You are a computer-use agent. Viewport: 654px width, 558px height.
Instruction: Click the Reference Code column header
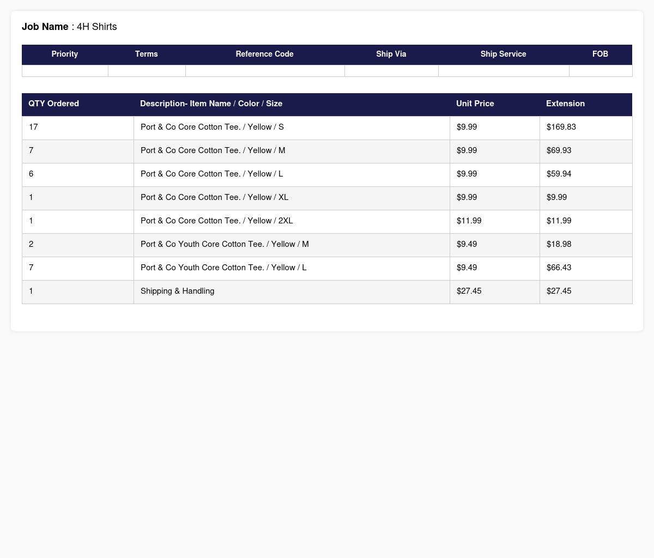[x=265, y=54]
